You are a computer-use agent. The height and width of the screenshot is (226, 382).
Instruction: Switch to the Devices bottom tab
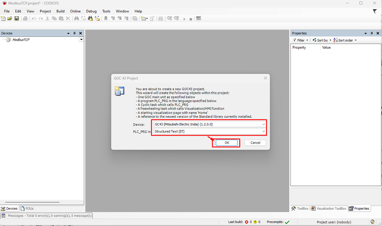tap(9, 209)
